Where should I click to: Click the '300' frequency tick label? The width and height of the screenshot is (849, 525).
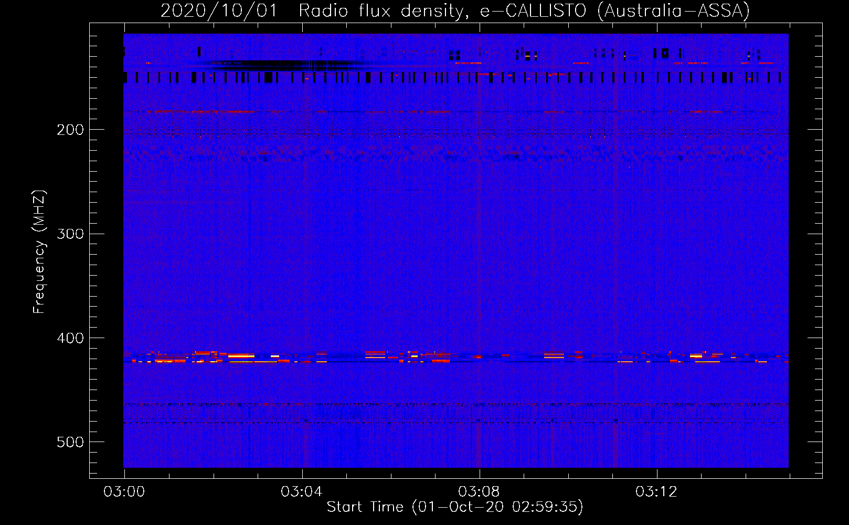70,234
